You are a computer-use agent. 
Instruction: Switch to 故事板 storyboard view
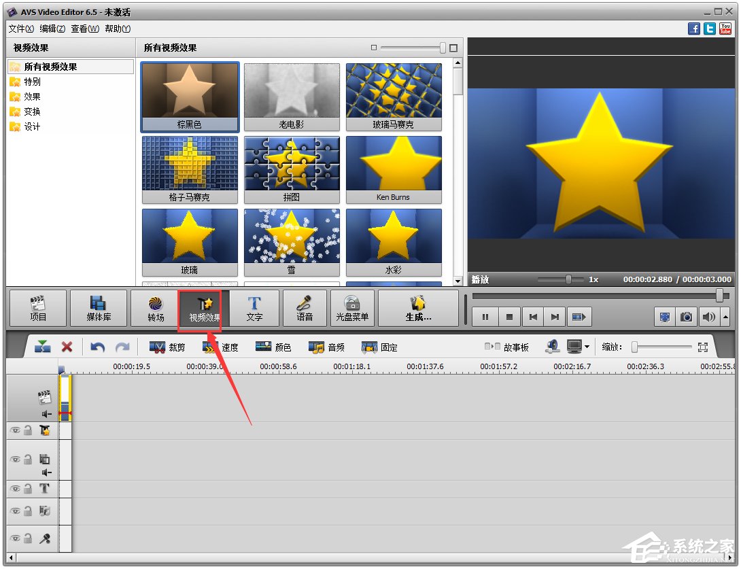click(507, 347)
